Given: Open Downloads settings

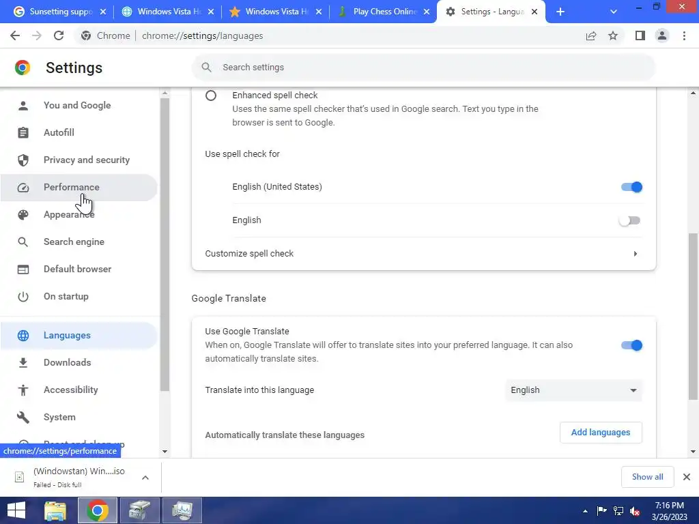Looking at the screenshot, I should tap(79, 363).
